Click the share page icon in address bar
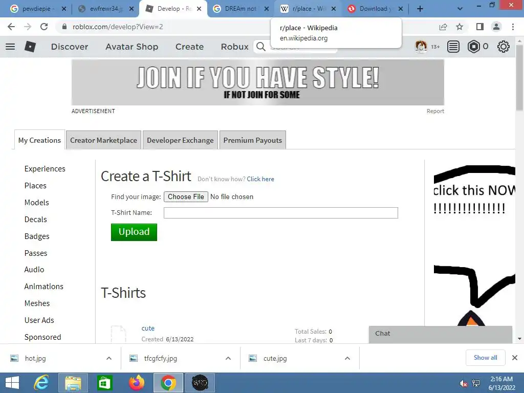Screen dimensions: 524x393 pos(443,27)
